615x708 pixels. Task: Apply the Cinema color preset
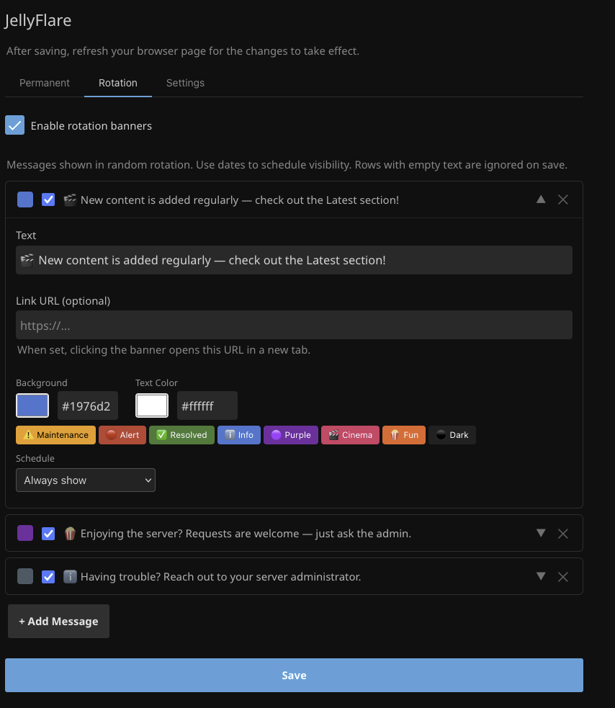click(x=351, y=435)
